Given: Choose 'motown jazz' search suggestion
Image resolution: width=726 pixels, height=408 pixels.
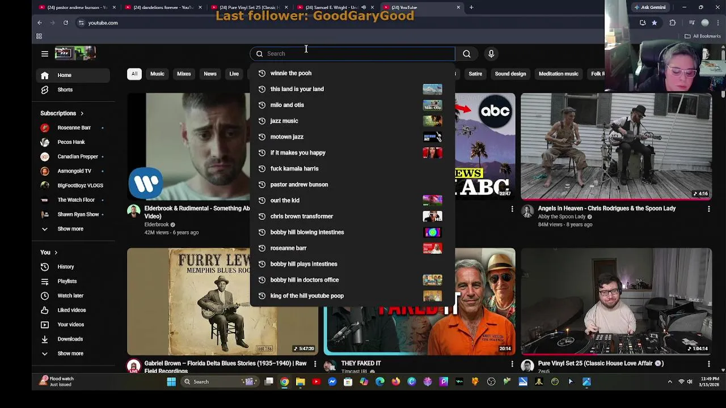Looking at the screenshot, I should [x=352, y=137].
